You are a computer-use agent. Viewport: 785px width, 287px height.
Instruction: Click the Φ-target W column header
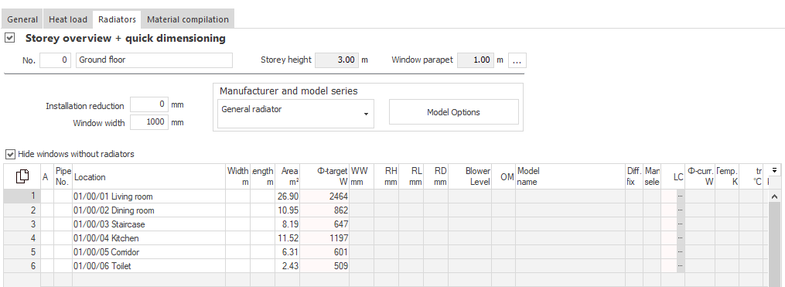coord(324,177)
